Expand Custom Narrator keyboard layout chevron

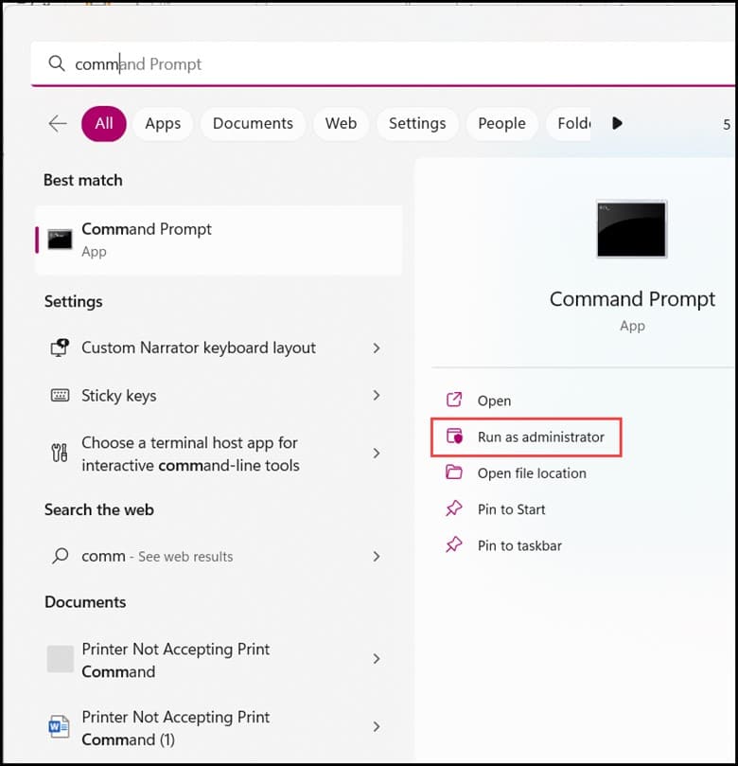(x=377, y=347)
